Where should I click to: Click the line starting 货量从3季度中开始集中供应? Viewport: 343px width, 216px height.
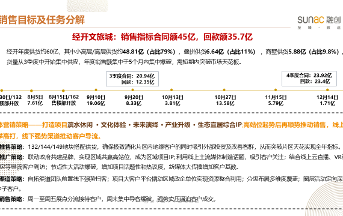click(x=124, y=62)
